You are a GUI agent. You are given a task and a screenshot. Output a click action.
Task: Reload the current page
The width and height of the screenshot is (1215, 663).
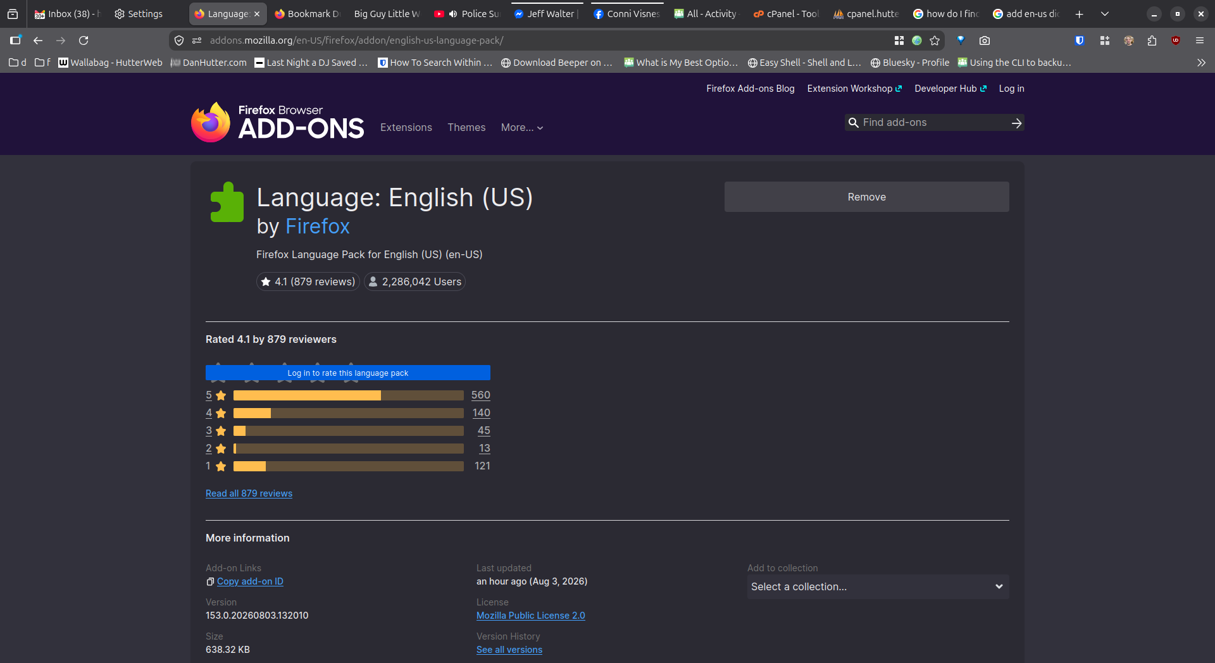(x=84, y=40)
